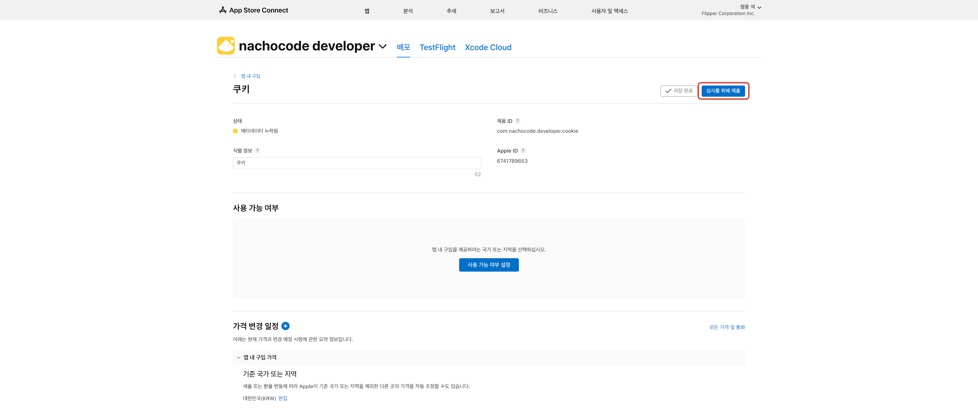Click the yellow 메타데이터 누락됨 status dot
Image resolution: width=978 pixels, height=413 pixels.
click(x=235, y=131)
